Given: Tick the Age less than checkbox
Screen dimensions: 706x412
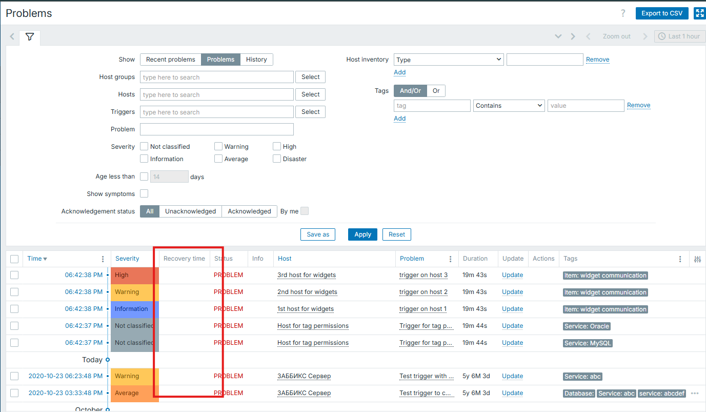Looking at the screenshot, I should 144,176.
